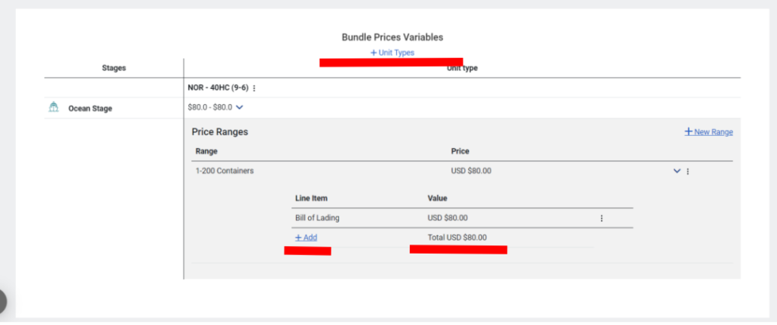Screen dimensions: 777x325
Task: Click the Ocean Stage ship icon
Action: click(x=54, y=107)
